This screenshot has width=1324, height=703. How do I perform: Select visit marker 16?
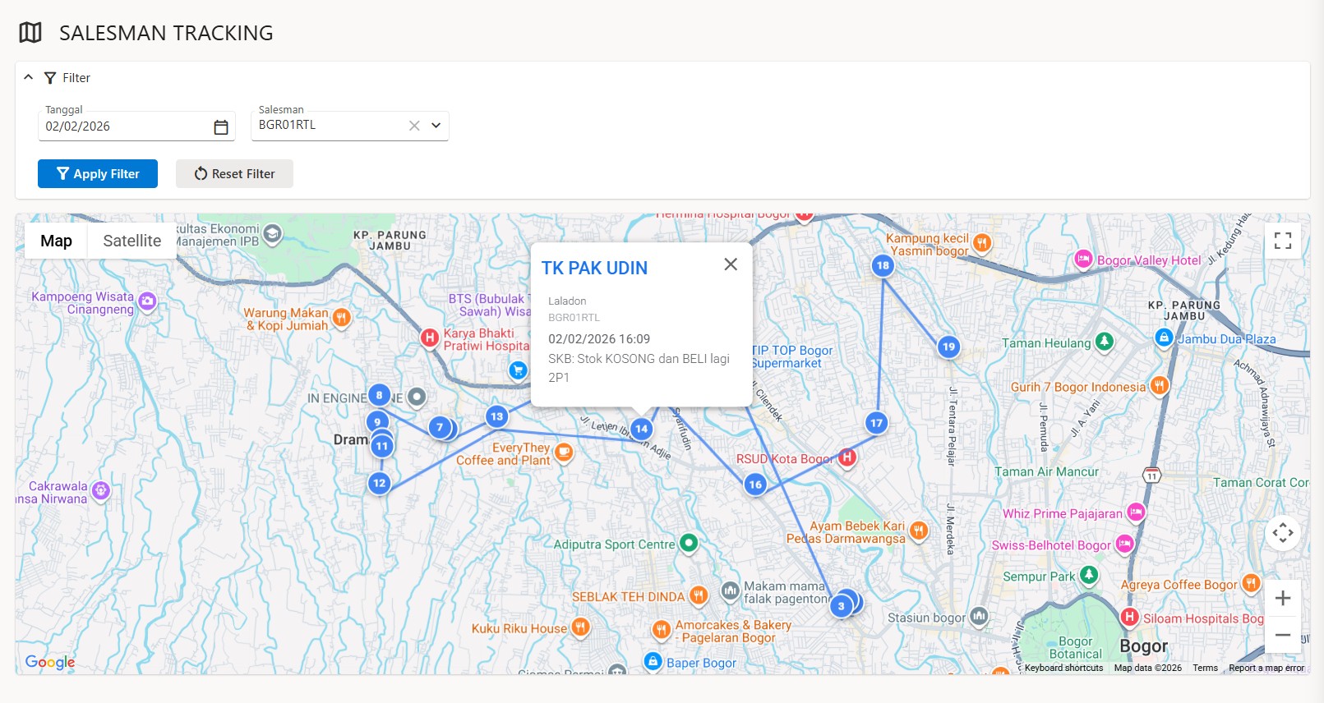coord(755,485)
